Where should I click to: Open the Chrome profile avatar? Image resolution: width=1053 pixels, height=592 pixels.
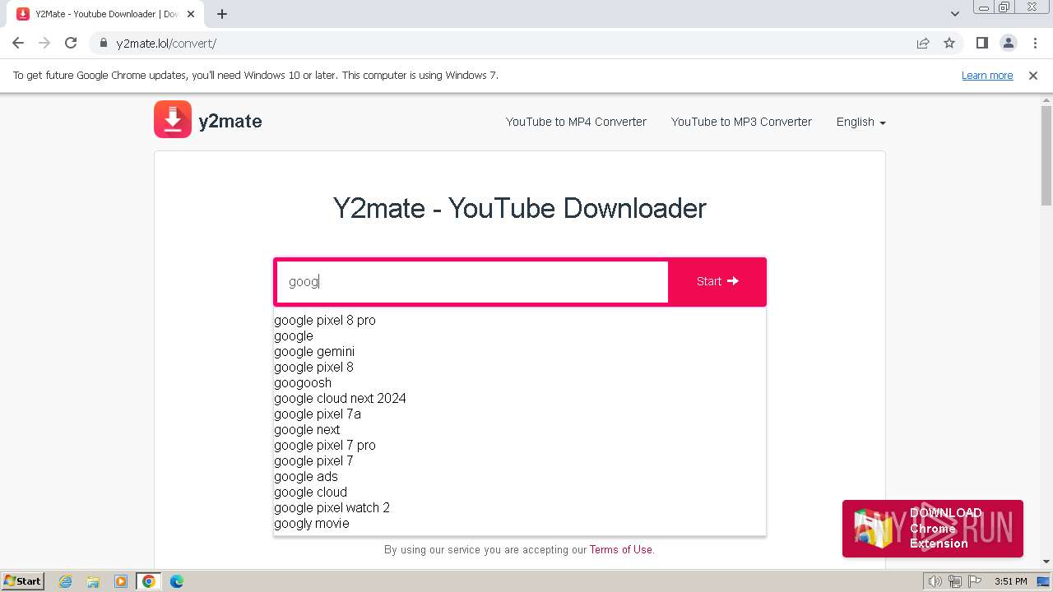click(1008, 43)
